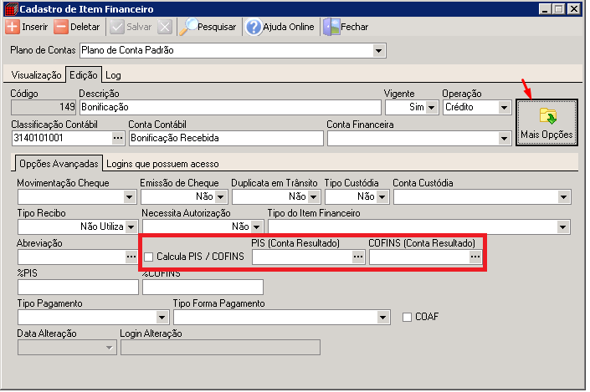Switch to Logins que possuem acesso tab
The width and height of the screenshot is (590, 392).
click(162, 165)
